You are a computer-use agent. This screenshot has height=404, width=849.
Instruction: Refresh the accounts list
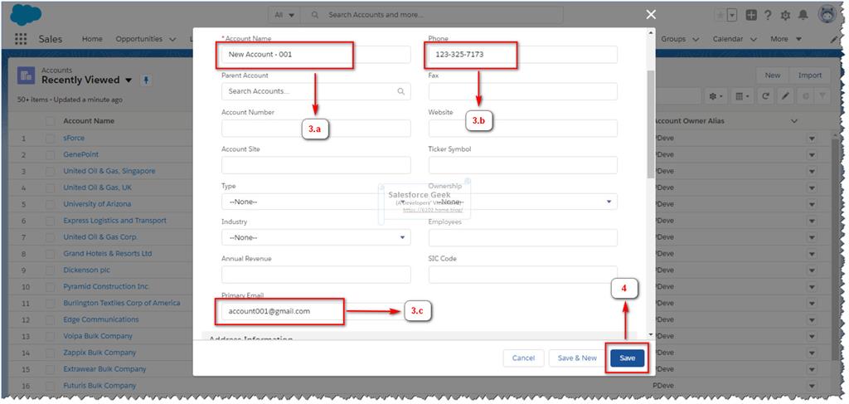(765, 96)
